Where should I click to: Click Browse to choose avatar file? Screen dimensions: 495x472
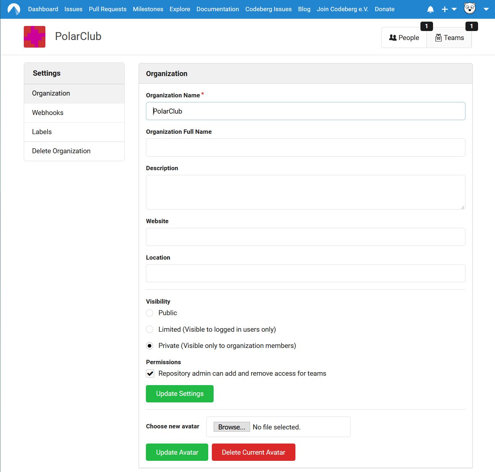(232, 427)
